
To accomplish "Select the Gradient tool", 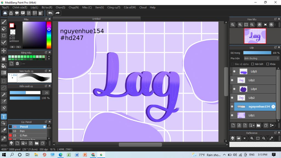I will click(x=4, y=72).
